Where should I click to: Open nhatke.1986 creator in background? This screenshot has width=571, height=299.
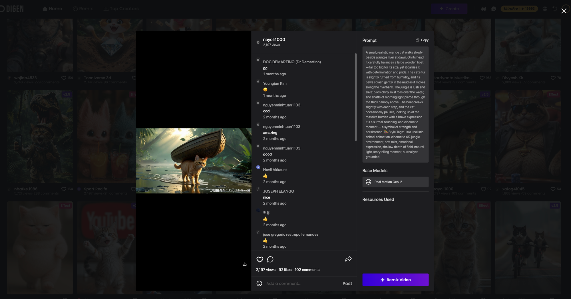[x=26, y=189]
